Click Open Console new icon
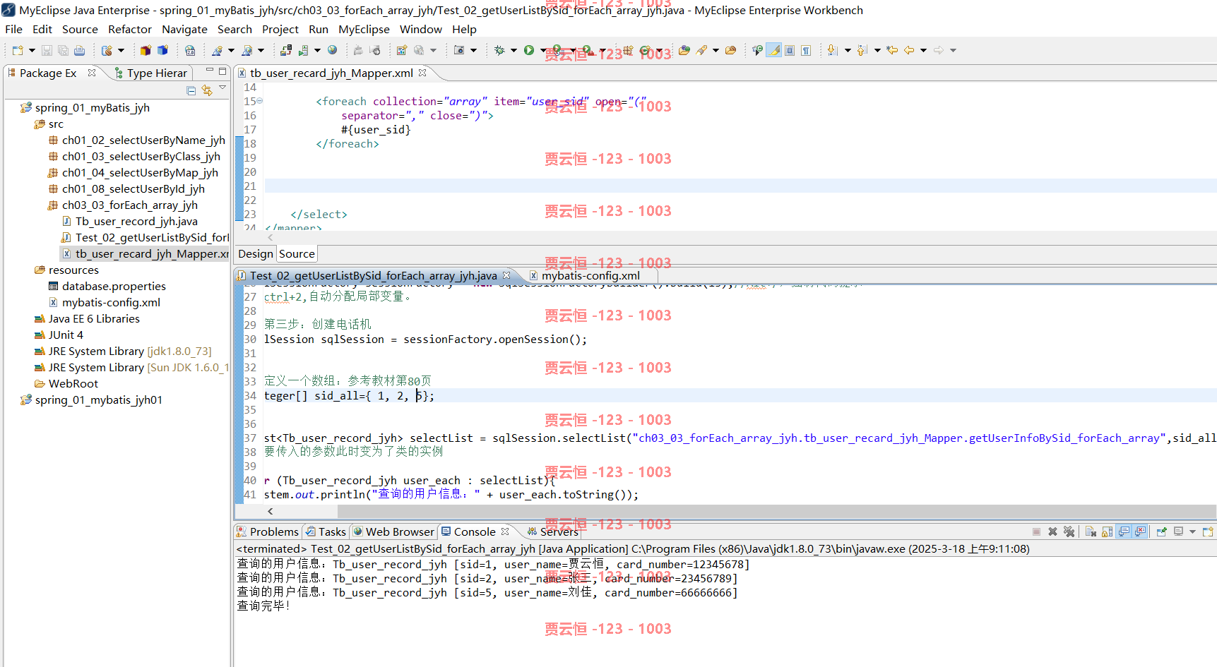 coord(1208,531)
